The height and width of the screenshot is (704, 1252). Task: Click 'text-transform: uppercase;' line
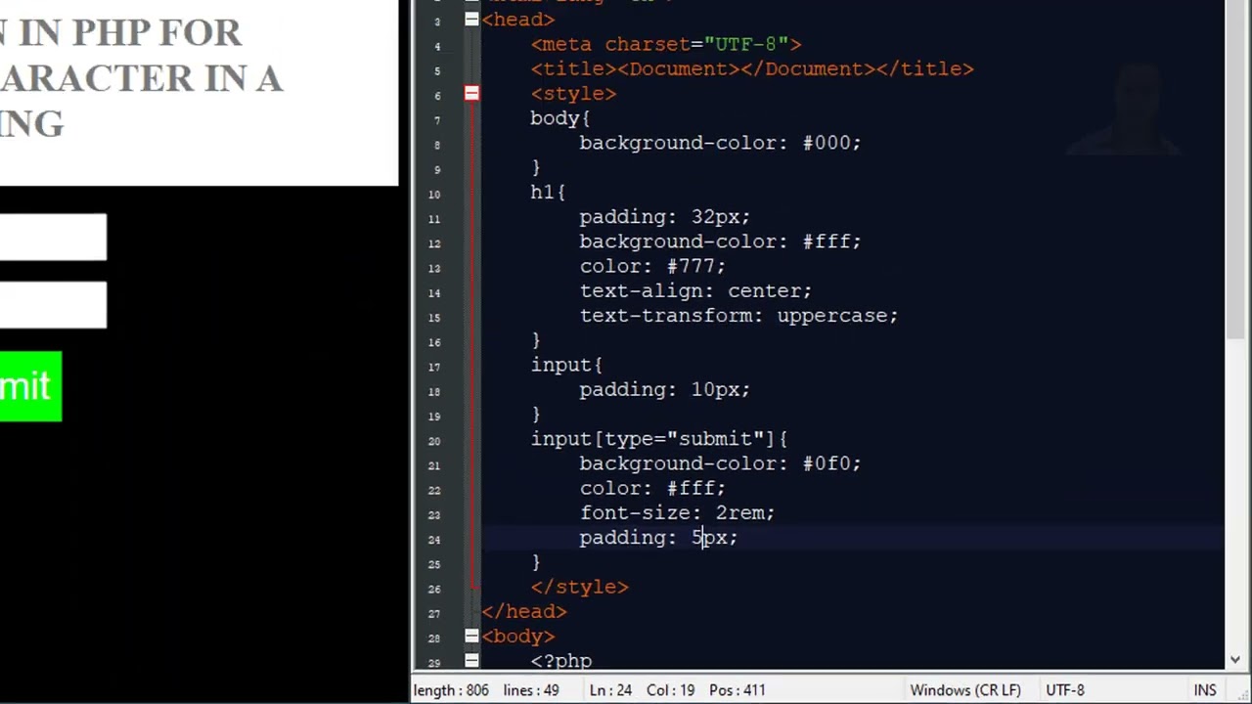click(x=738, y=315)
